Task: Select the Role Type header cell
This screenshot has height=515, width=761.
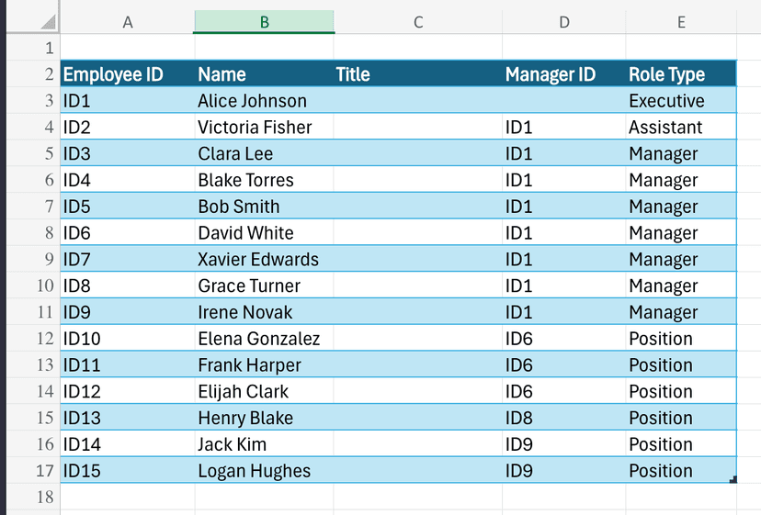Action: click(681, 75)
